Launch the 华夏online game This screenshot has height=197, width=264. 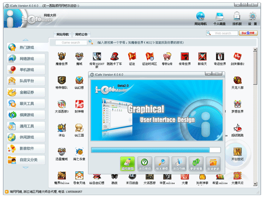click(x=167, y=177)
